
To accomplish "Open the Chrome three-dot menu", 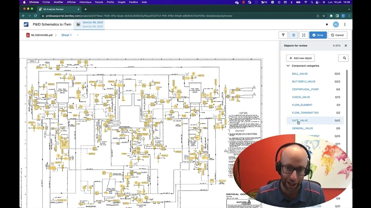I will [349, 16].
